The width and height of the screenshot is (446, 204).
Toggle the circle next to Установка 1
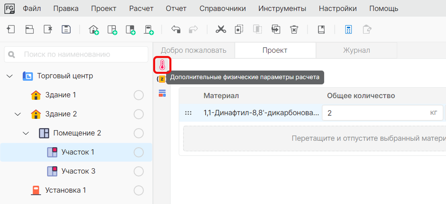[139, 190]
